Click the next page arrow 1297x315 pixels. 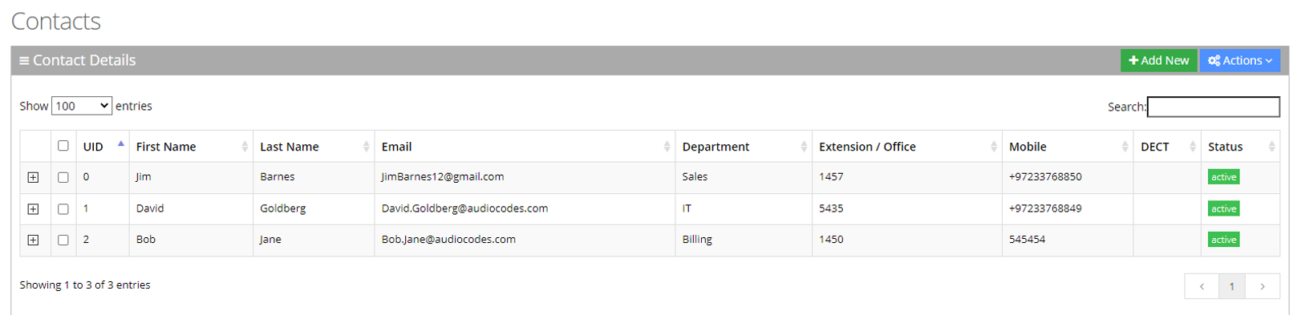[1263, 286]
